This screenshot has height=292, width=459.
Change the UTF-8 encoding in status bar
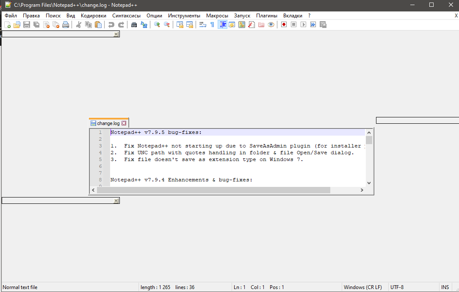(397, 287)
